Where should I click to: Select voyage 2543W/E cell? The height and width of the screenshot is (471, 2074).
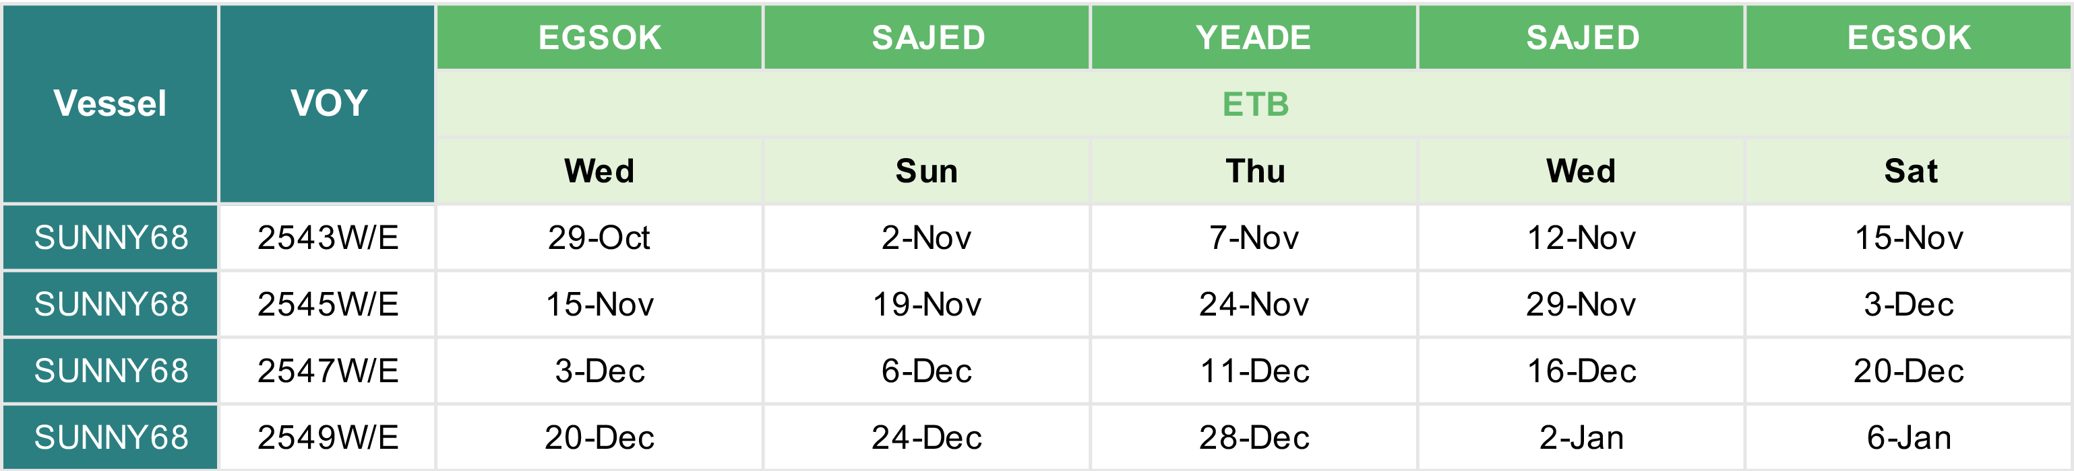click(328, 238)
